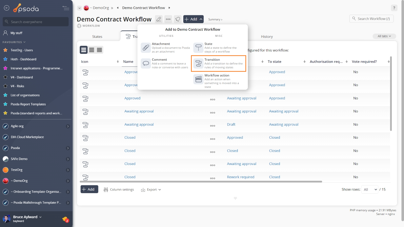404x227 pixels.
Task: Expand the Psoda organisation arrow
Action: 68,148
